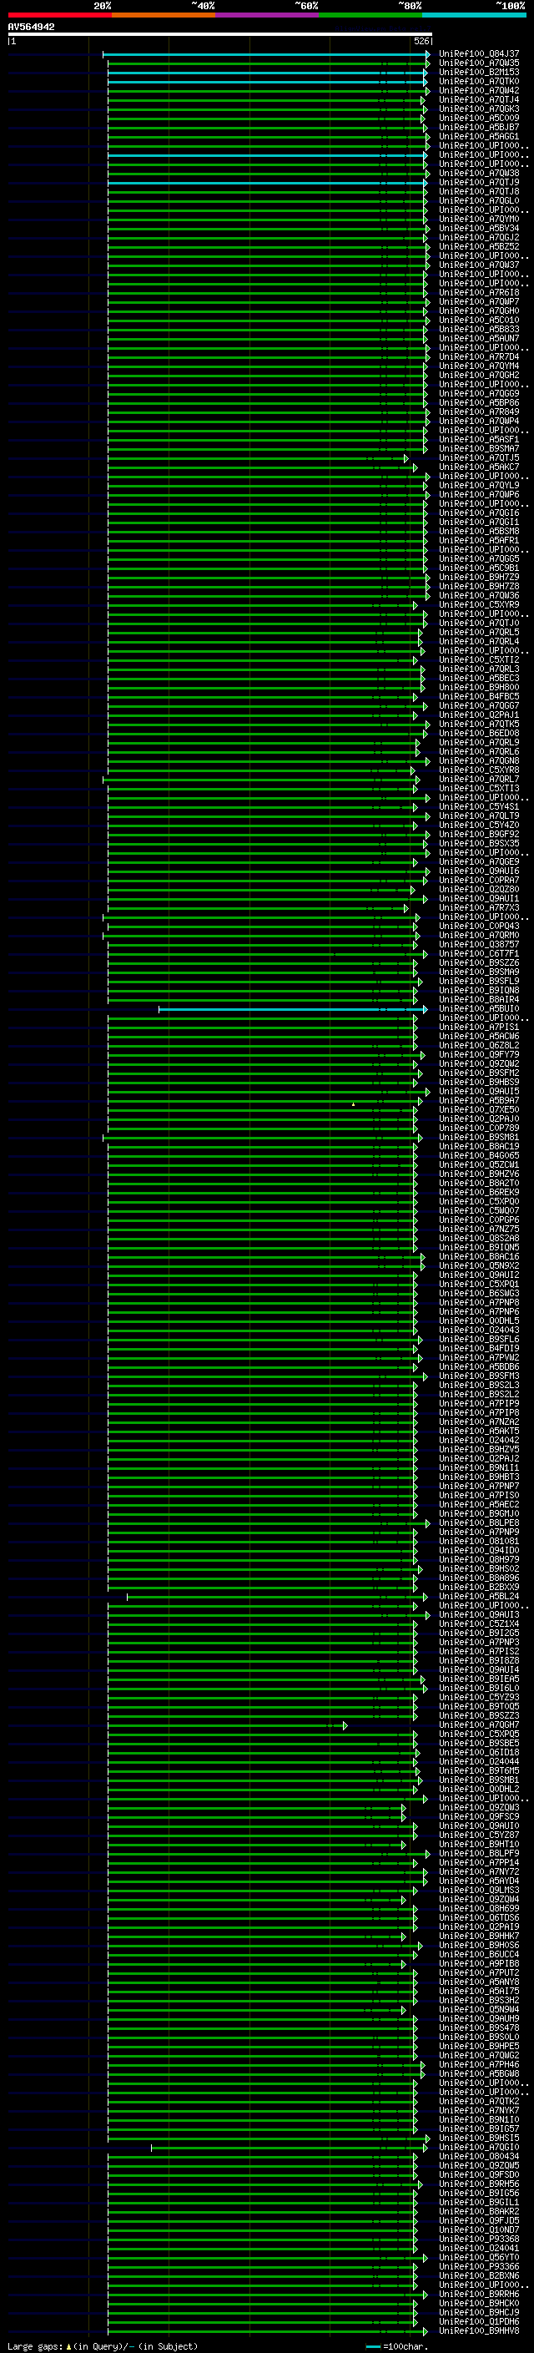
Task: Click the cyan alignment bar of A5BUI0
Action: click(x=293, y=1009)
